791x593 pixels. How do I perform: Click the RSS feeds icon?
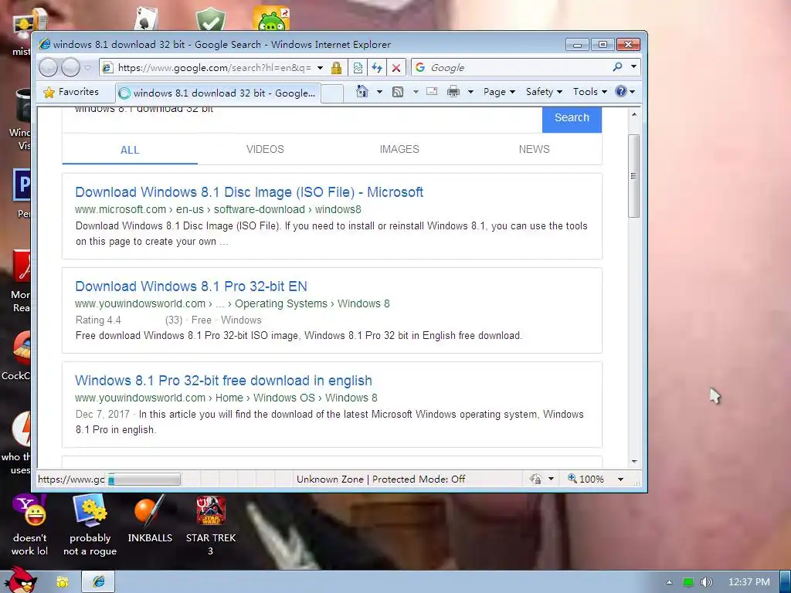(x=398, y=91)
